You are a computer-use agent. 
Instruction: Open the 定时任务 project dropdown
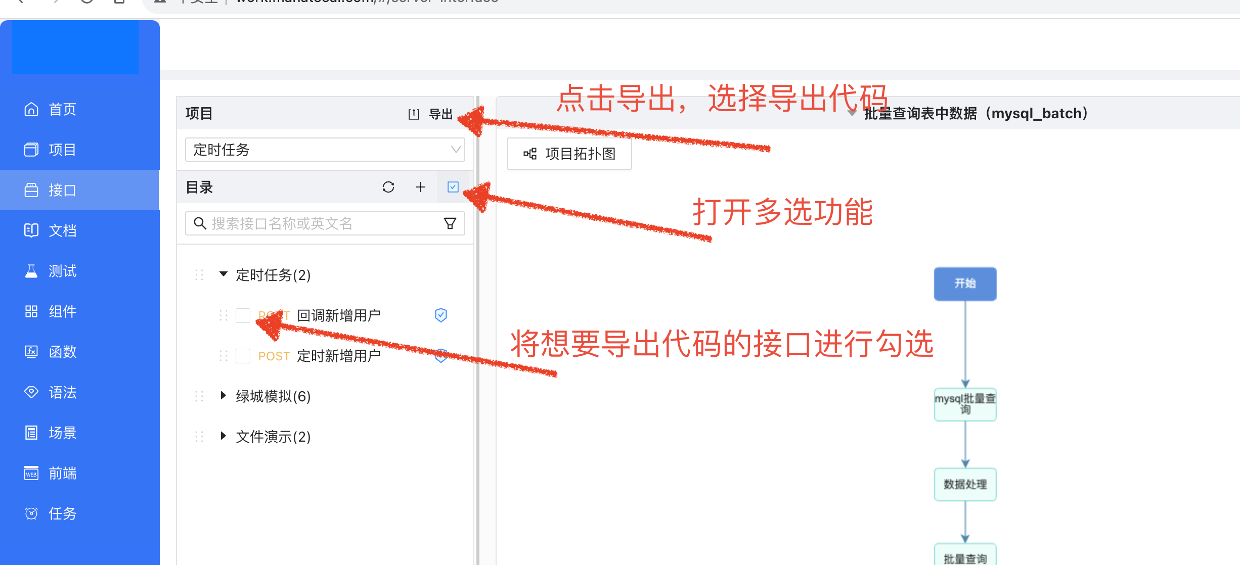(x=324, y=150)
